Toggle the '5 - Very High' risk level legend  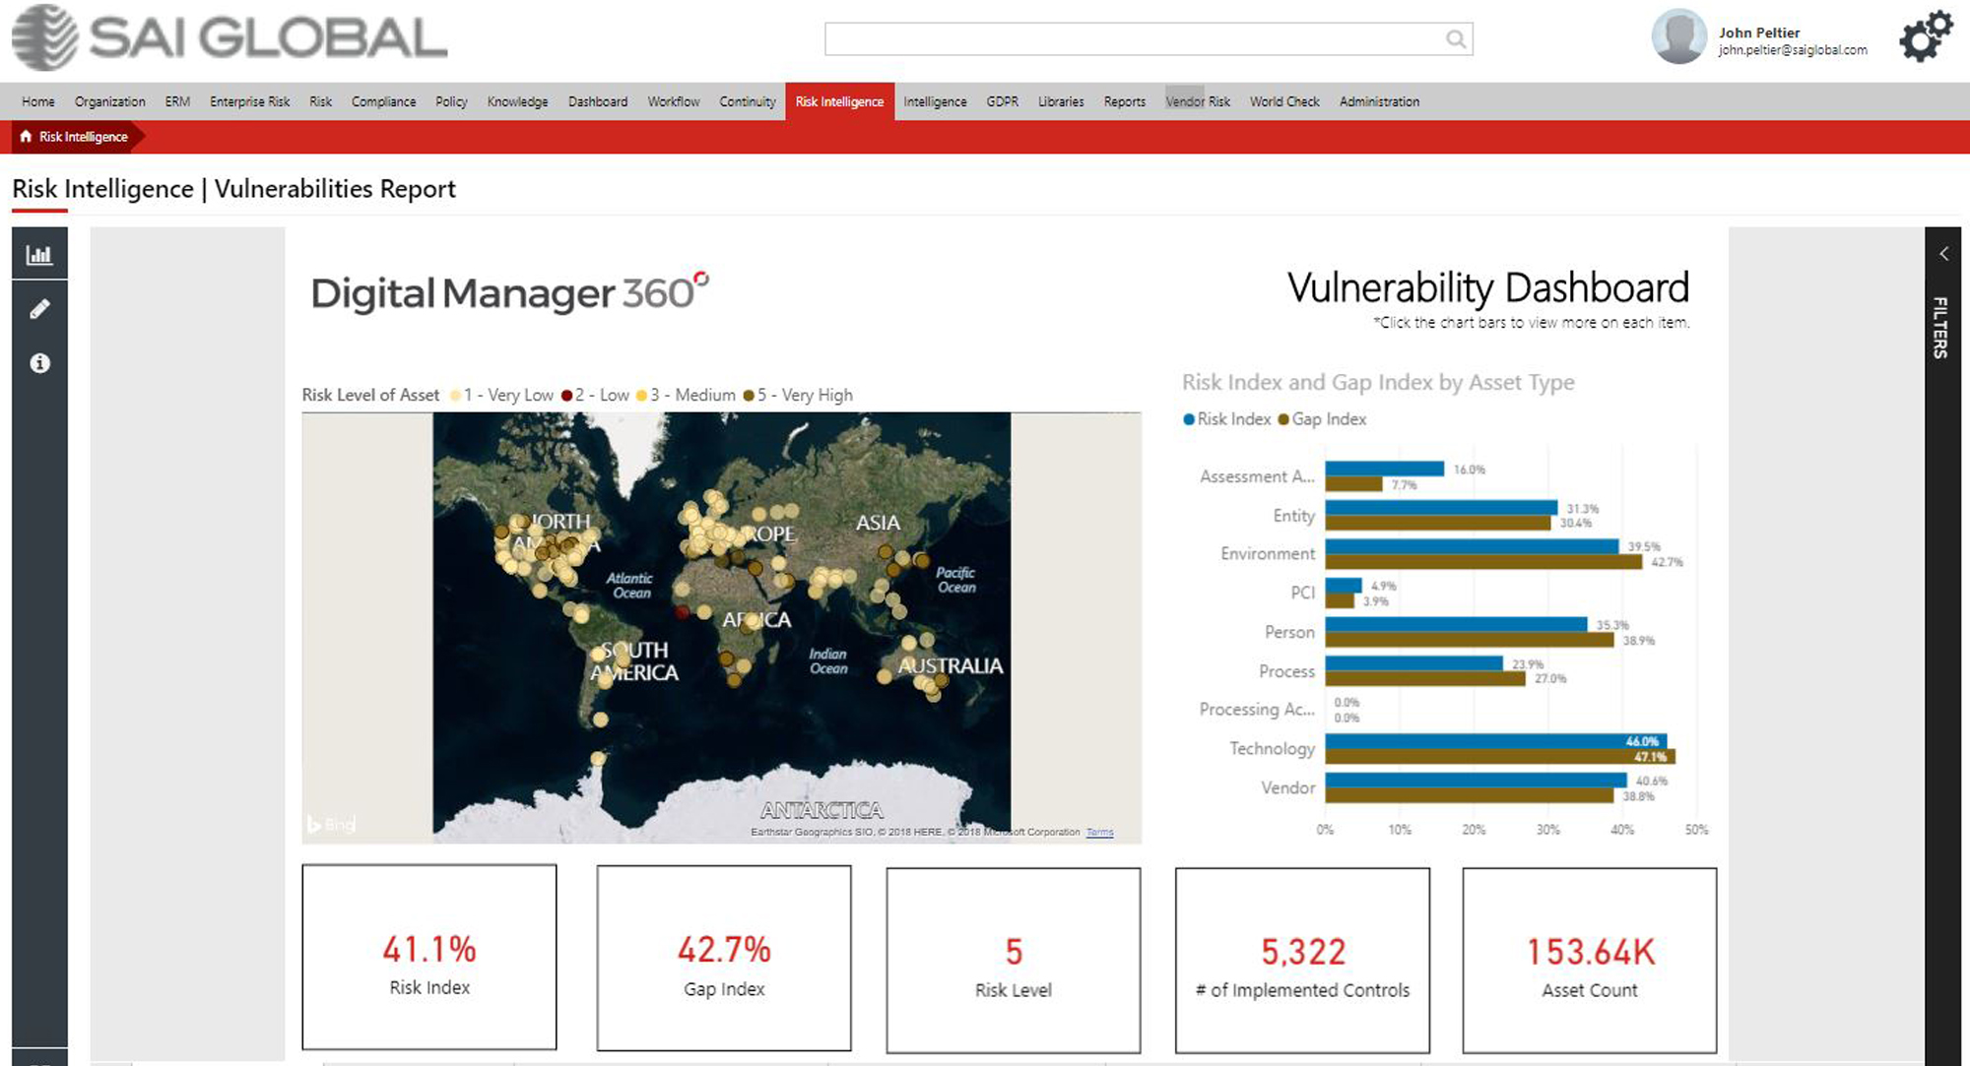[x=801, y=395]
